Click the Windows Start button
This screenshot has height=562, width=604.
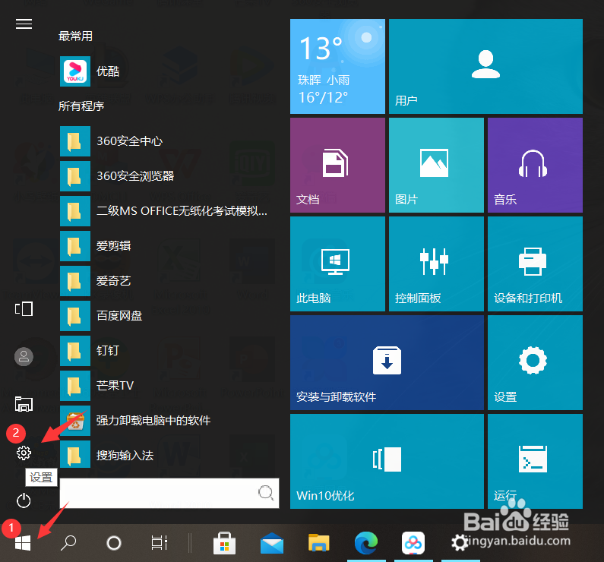[23, 543]
